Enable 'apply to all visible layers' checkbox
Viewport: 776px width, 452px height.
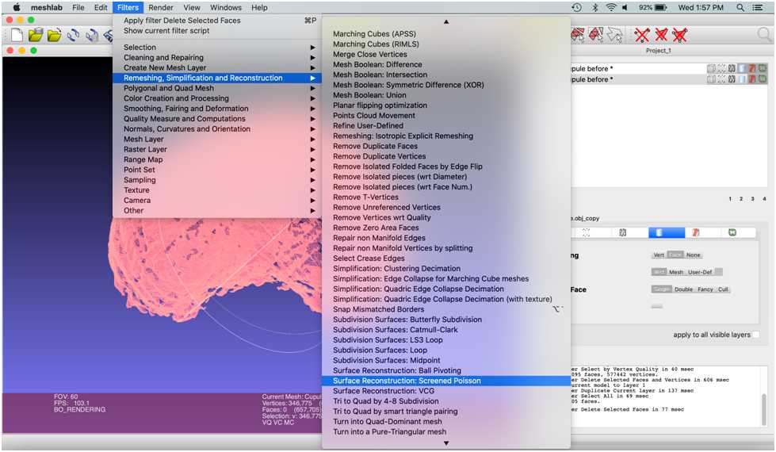tap(756, 335)
